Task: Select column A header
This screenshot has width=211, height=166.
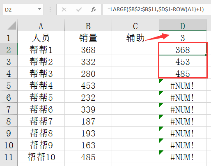Action: (x=41, y=25)
